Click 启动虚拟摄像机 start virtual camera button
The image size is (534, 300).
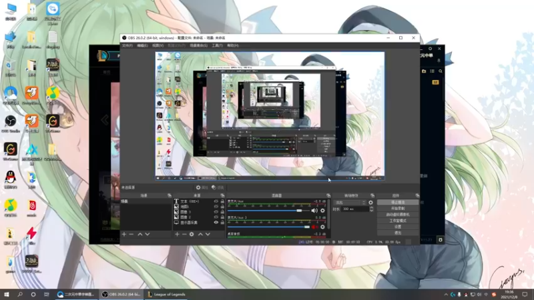coord(398,215)
